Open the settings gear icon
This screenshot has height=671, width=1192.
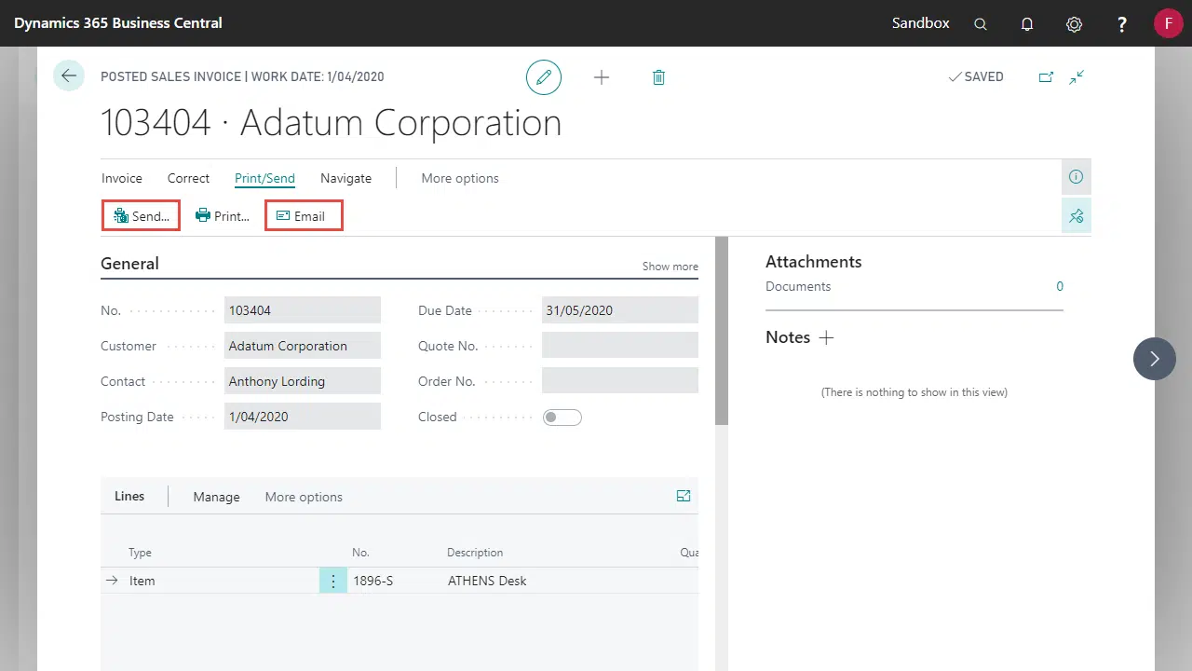[x=1075, y=24]
